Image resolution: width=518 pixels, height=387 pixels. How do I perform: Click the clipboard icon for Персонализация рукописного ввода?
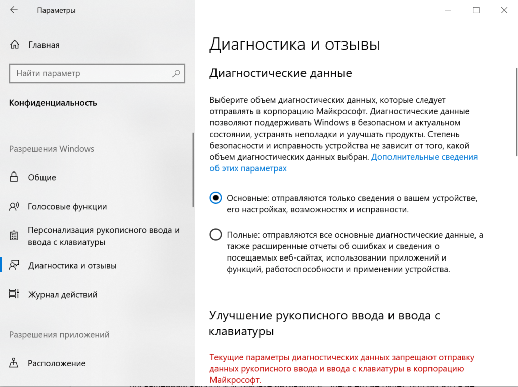pyautogui.click(x=14, y=236)
